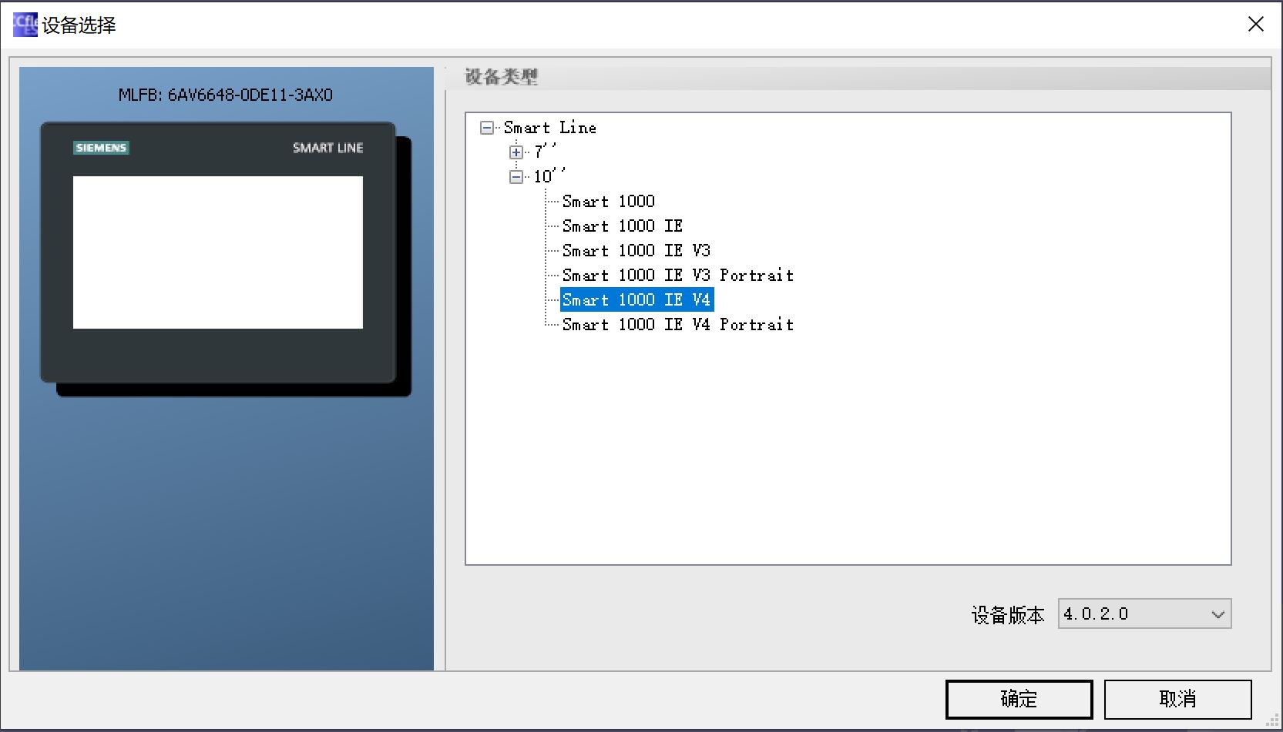The image size is (1283, 732).
Task: Click the dialog's title bar app icon
Action: point(25,25)
